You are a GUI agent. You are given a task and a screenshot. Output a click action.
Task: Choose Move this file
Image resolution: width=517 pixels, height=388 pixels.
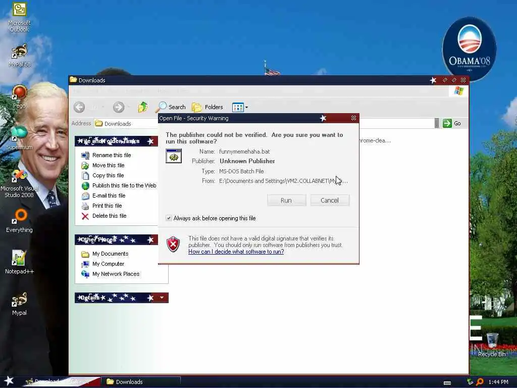point(102,165)
